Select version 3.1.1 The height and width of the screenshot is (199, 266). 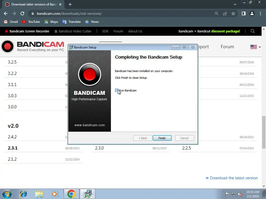[12, 84]
